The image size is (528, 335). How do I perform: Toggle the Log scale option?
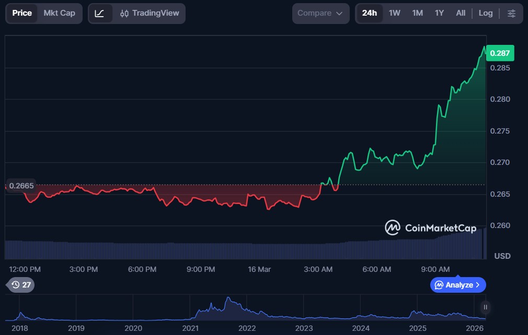[x=485, y=14]
